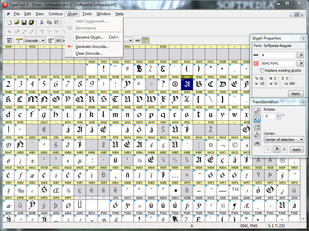Click the Rotate angle input field

[x=270, y=116]
